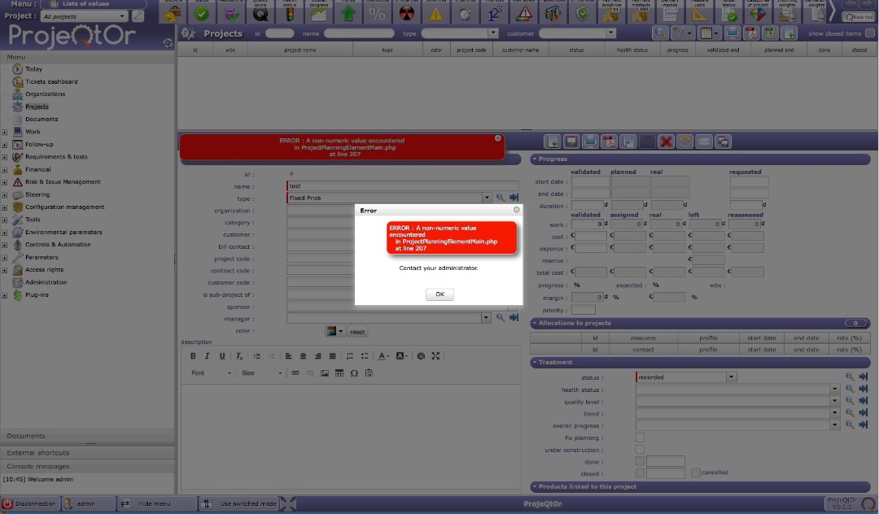Image resolution: width=879 pixels, height=514 pixels.
Task: Export the list to PDF icon
Action: (751, 33)
